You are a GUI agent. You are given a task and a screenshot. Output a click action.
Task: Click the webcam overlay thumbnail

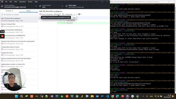pos(14,79)
